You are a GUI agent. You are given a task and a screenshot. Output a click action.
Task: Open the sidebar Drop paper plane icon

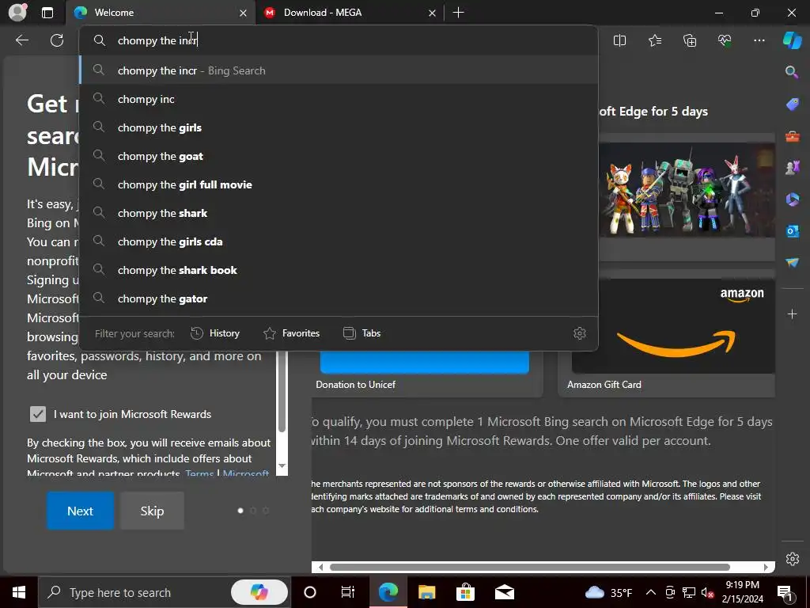point(792,263)
